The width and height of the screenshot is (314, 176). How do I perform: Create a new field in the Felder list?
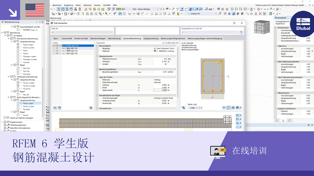click(x=55, y=108)
